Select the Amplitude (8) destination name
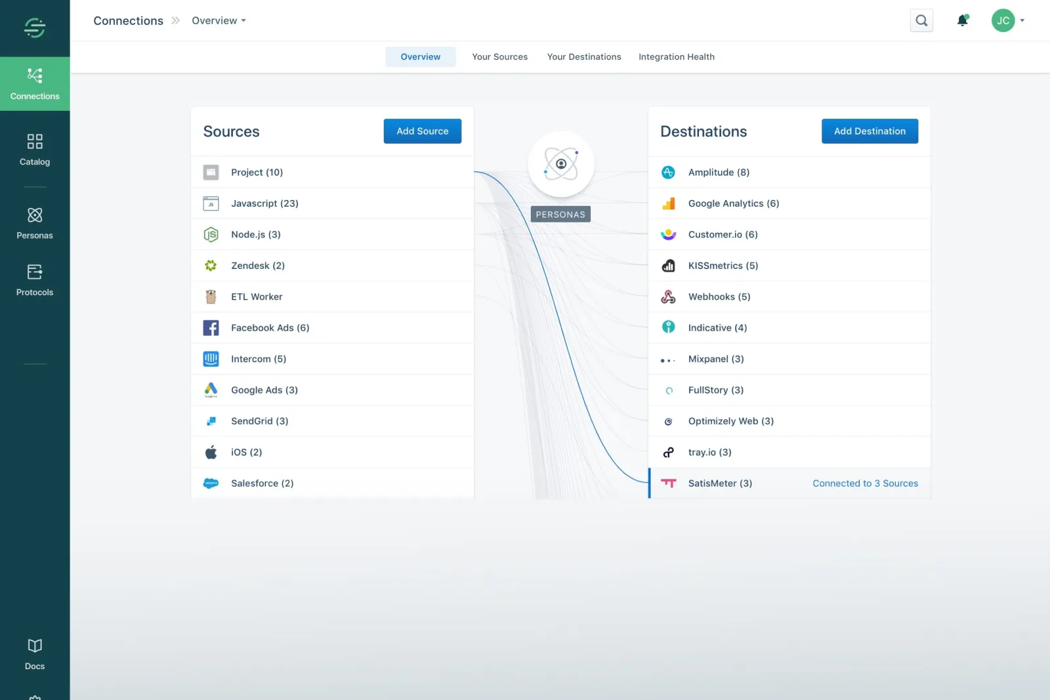The width and height of the screenshot is (1050, 700). pyautogui.click(x=719, y=173)
